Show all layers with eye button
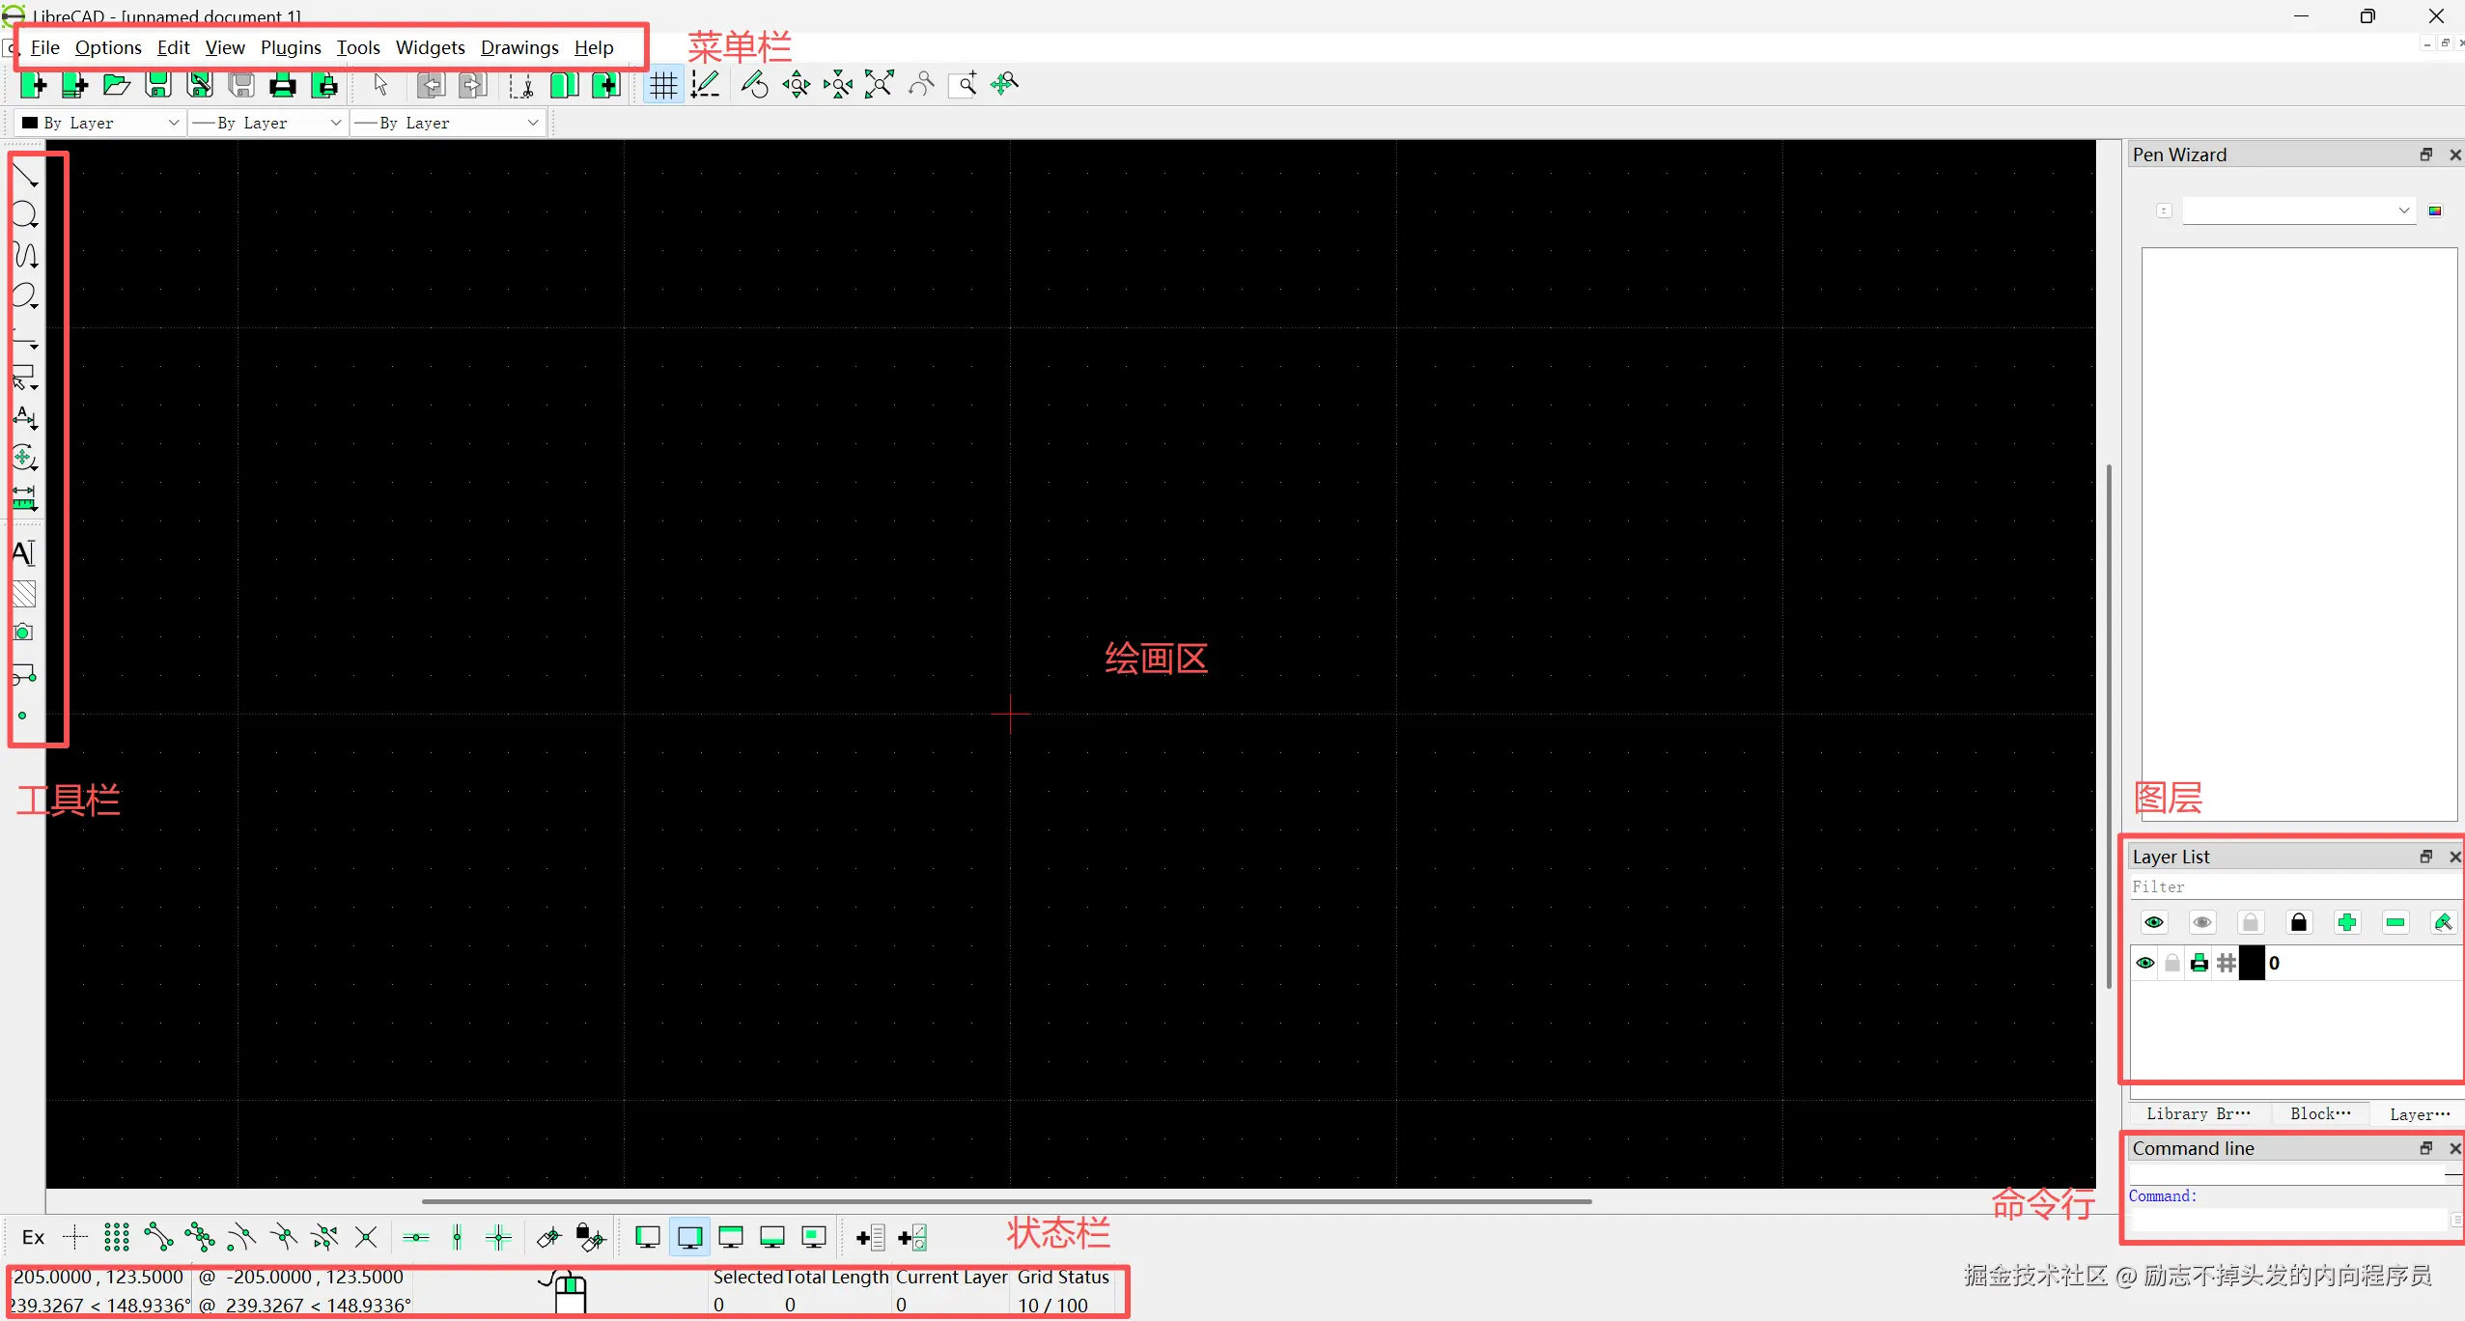The height and width of the screenshot is (1321, 2465). 2154,922
